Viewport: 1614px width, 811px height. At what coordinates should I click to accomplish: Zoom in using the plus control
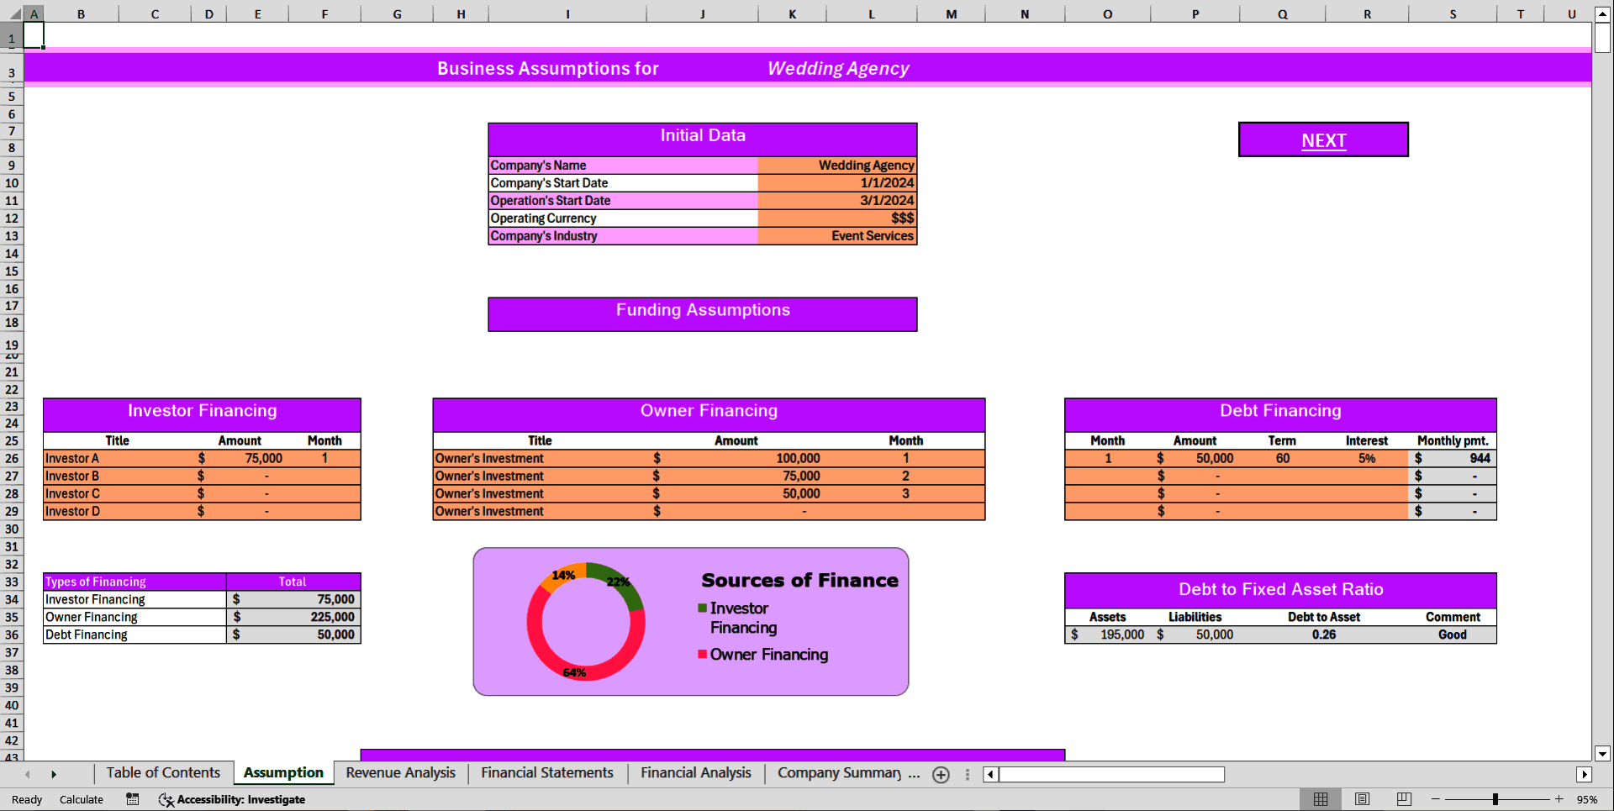[1559, 799]
